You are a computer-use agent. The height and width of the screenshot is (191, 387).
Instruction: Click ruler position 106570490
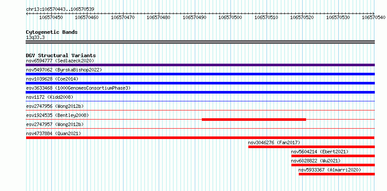pyautogui.click(x=195, y=17)
